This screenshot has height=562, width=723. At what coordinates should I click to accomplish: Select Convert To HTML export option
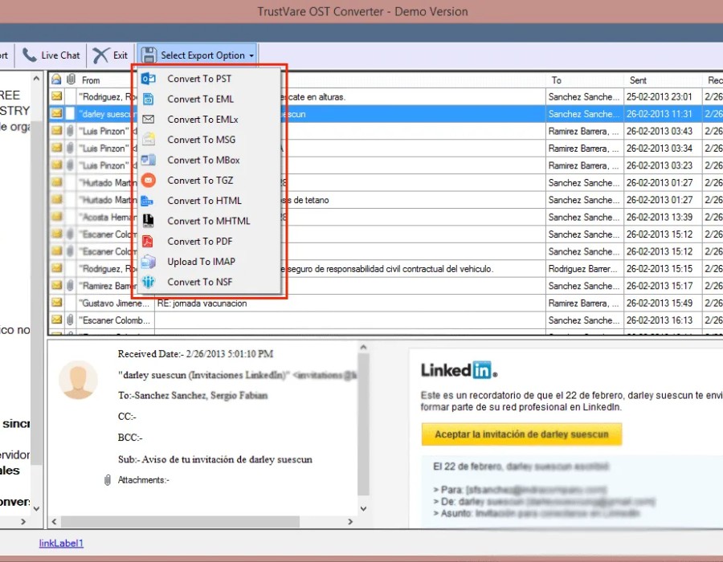(x=204, y=201)
